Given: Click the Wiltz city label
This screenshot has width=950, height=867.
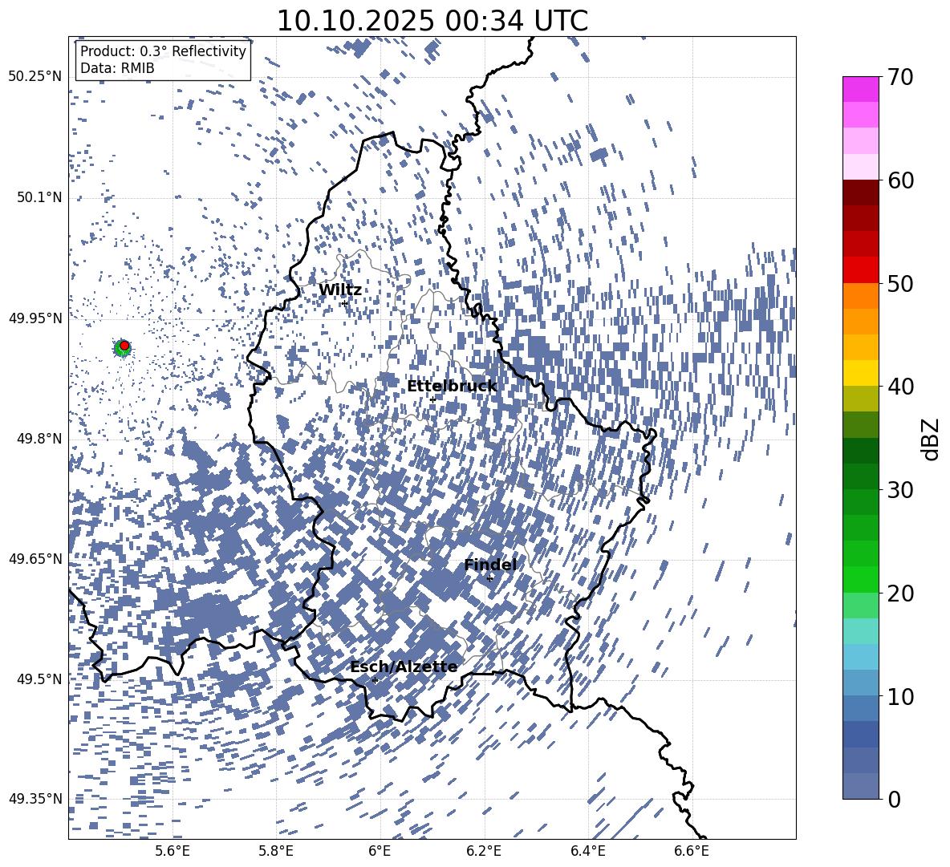Looking at the screenshot, I should point(340,290).
